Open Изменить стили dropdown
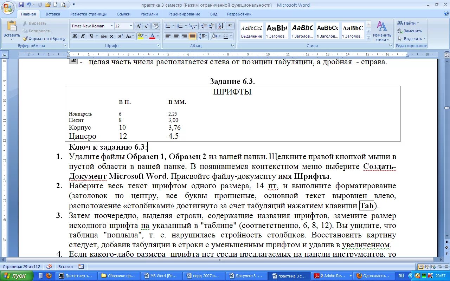Image resolution: width=450 pixels, height=281 pixels. tap(382, 31)
